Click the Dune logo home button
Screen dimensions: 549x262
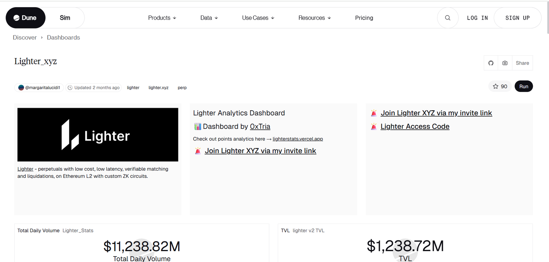tap(25, 18)
